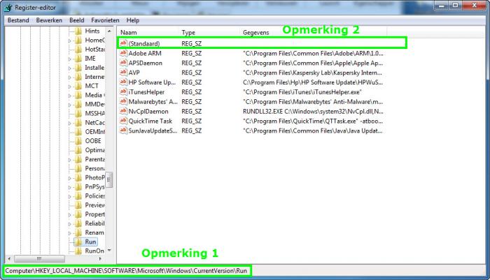Click the tree horizontal scrollbar thumb

click(x=39, y=258)
